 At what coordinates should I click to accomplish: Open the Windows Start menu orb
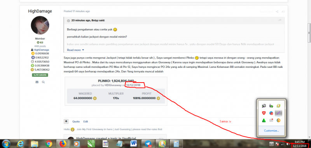point(6,143)
